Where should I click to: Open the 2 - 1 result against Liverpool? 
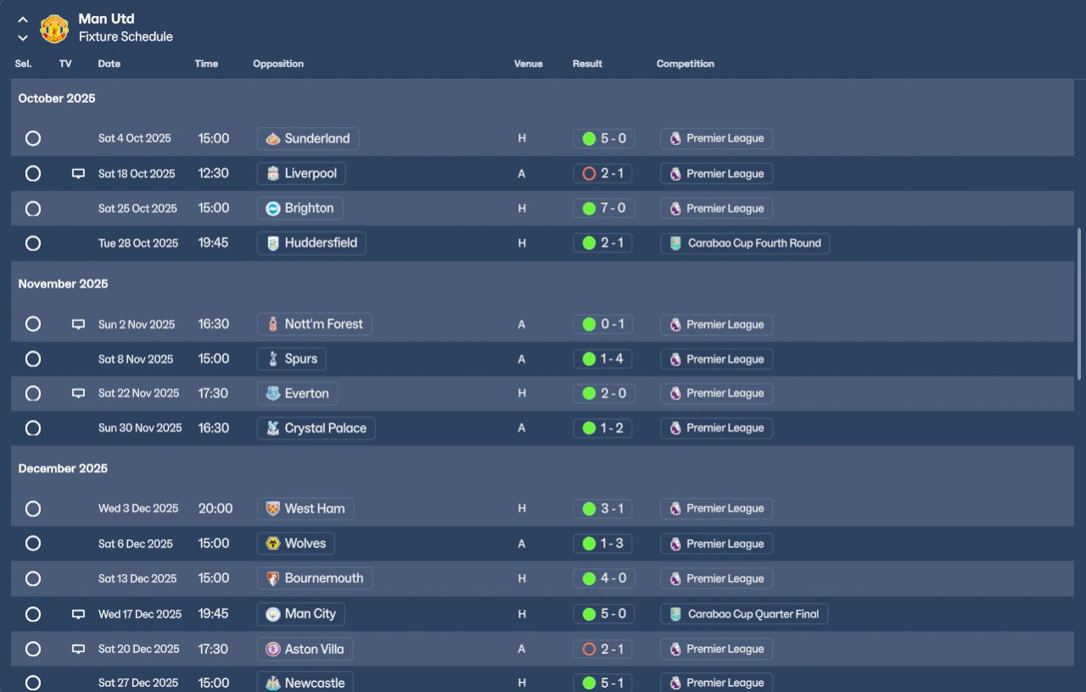click(x=603, y=174)
